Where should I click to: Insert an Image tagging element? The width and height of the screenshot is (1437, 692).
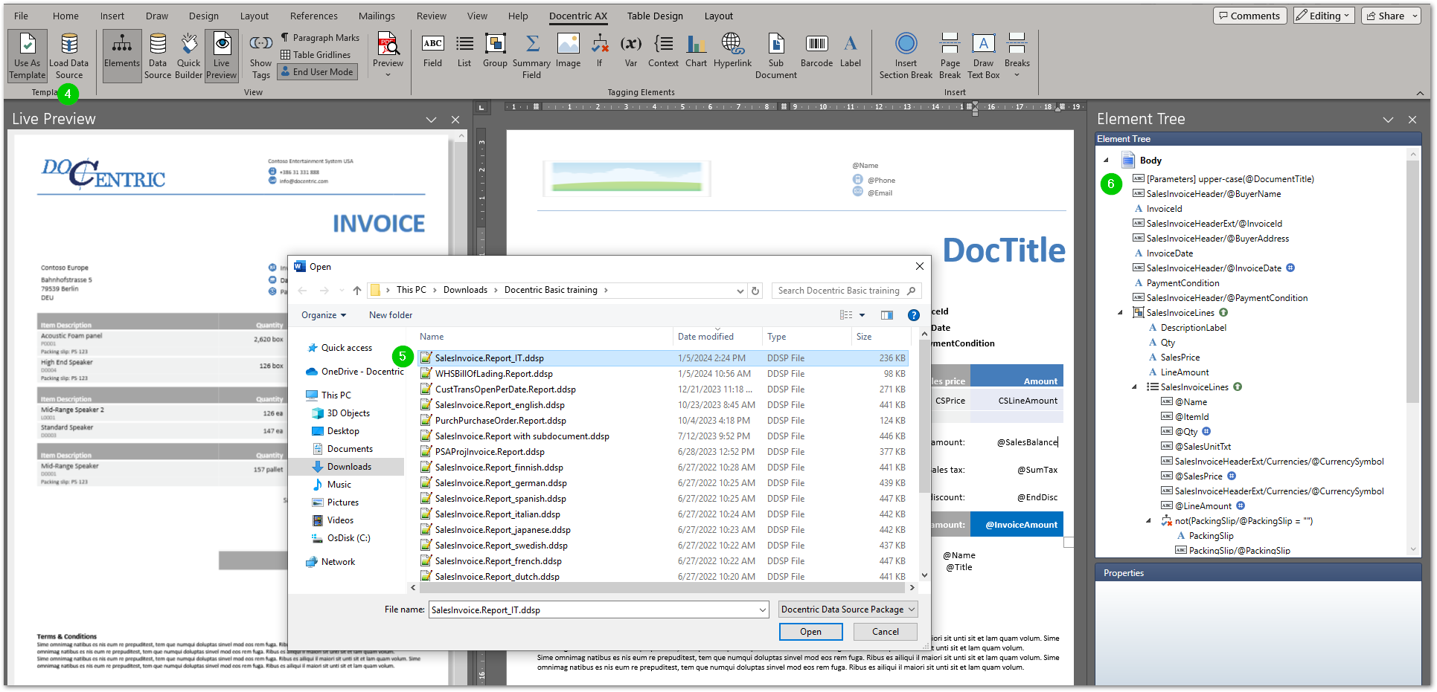coord(569,52)
